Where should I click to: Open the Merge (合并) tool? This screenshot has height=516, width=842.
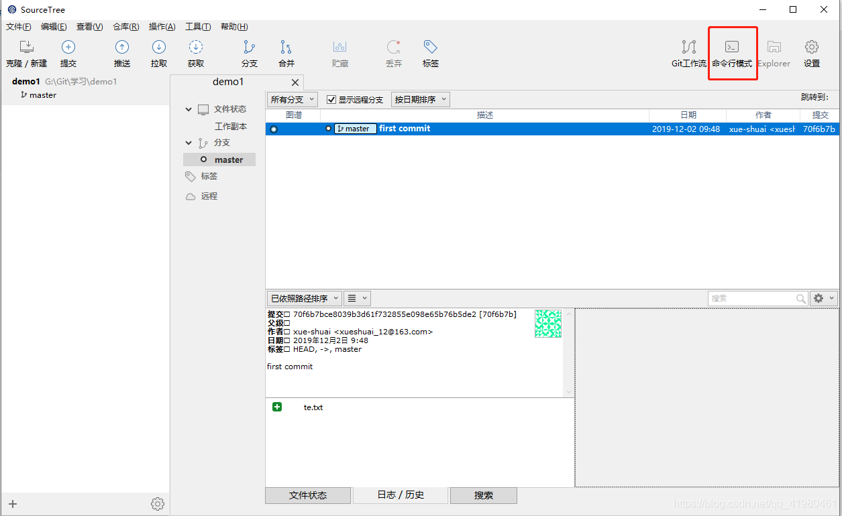[286, 54]
